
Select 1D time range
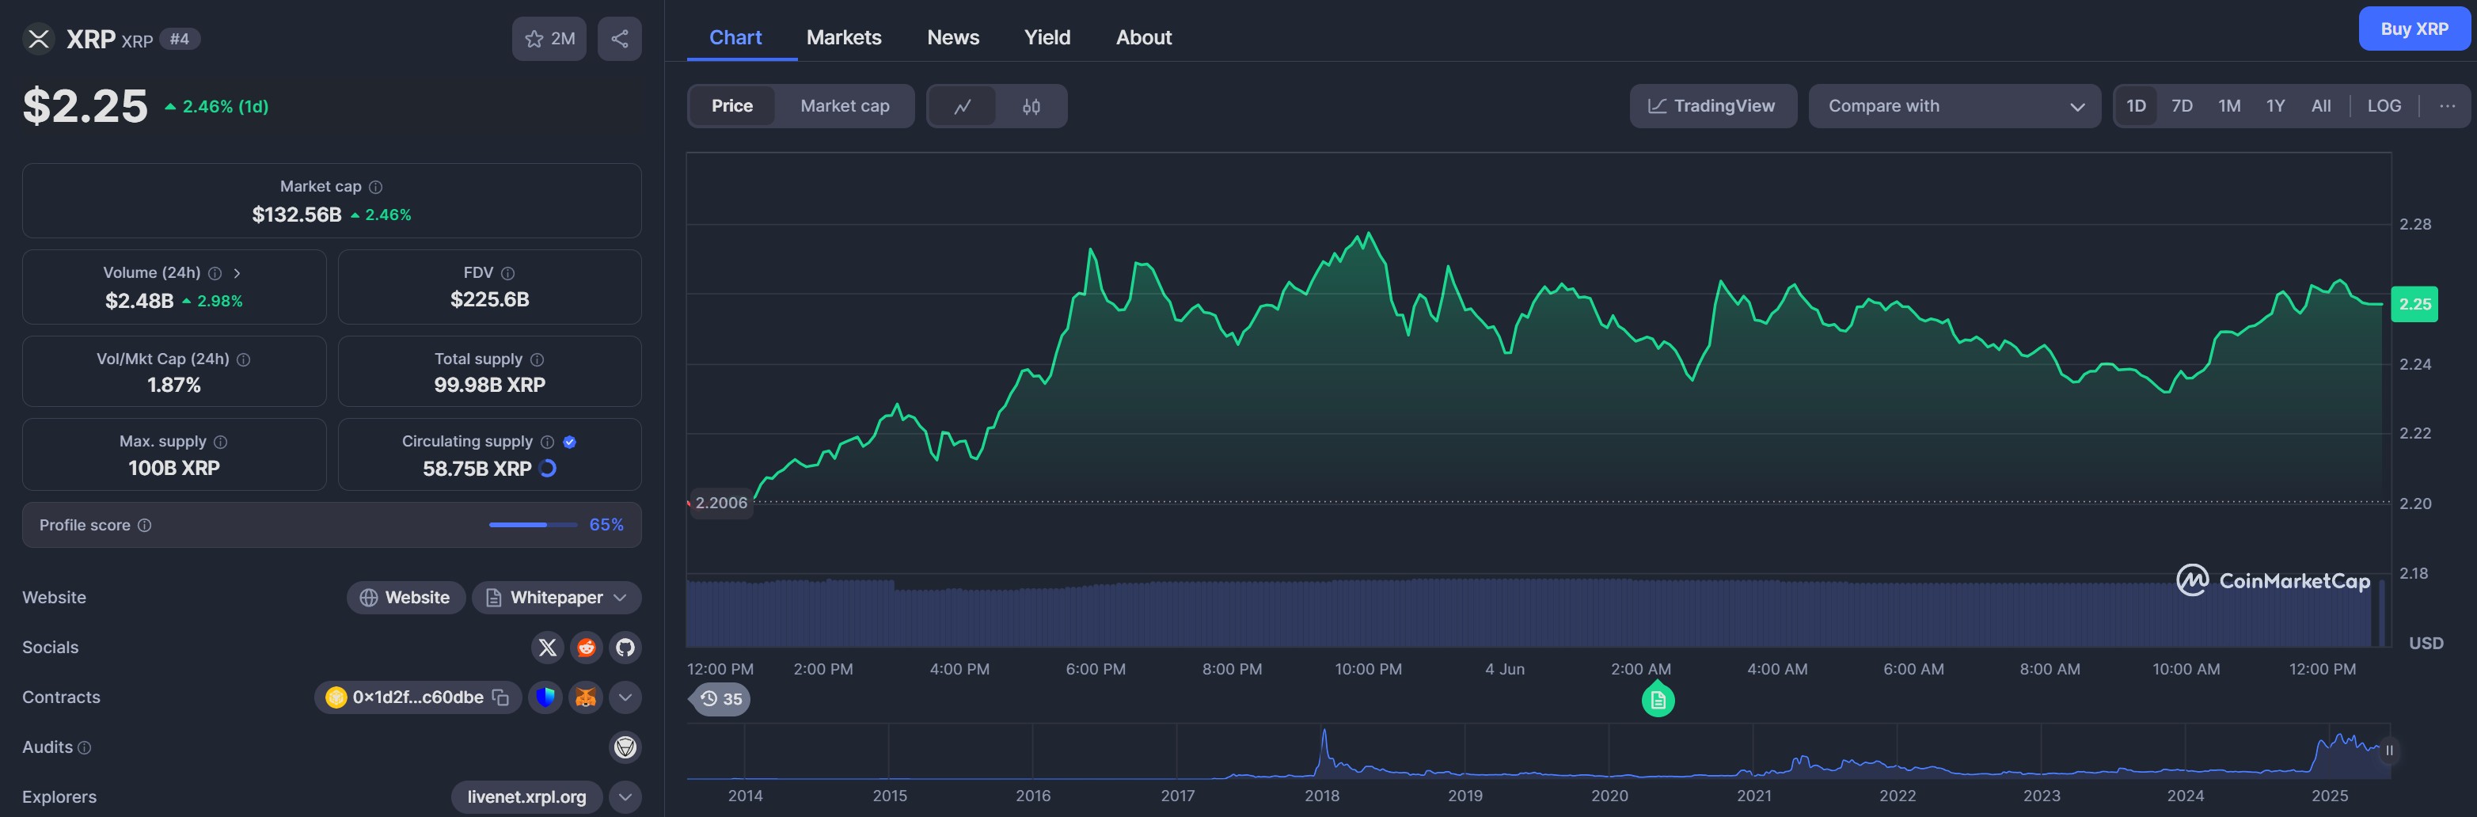pos(2136,106)
